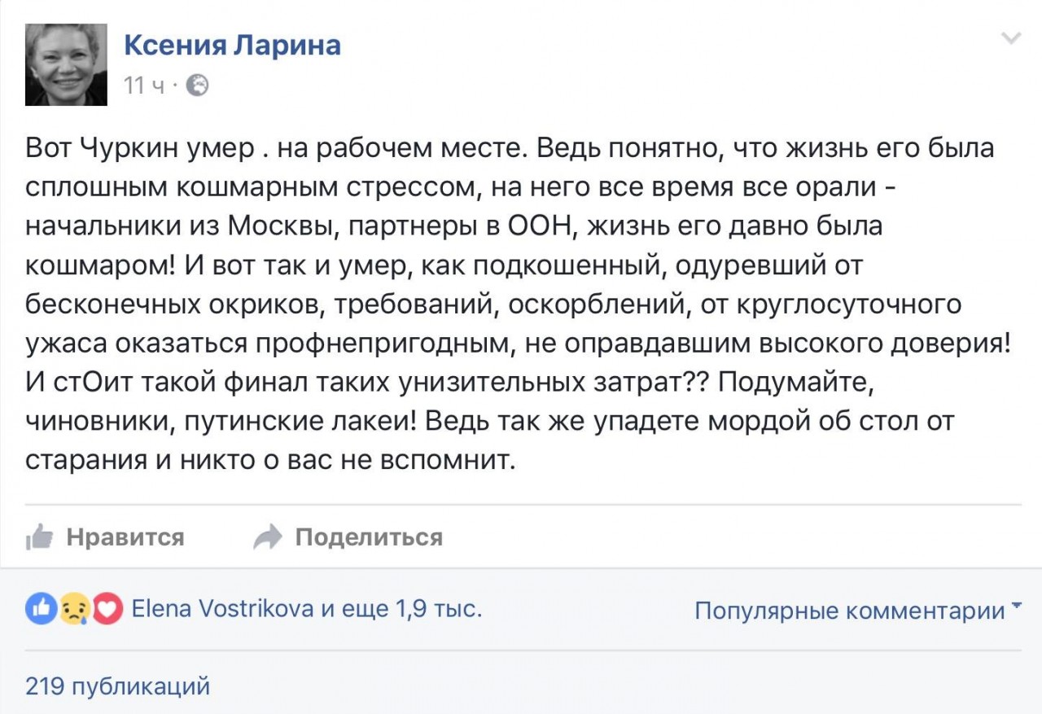This screenshot has width=1042, height=714.
Task: Open the blue Like reaction icon
Action: tap(41, 608)
